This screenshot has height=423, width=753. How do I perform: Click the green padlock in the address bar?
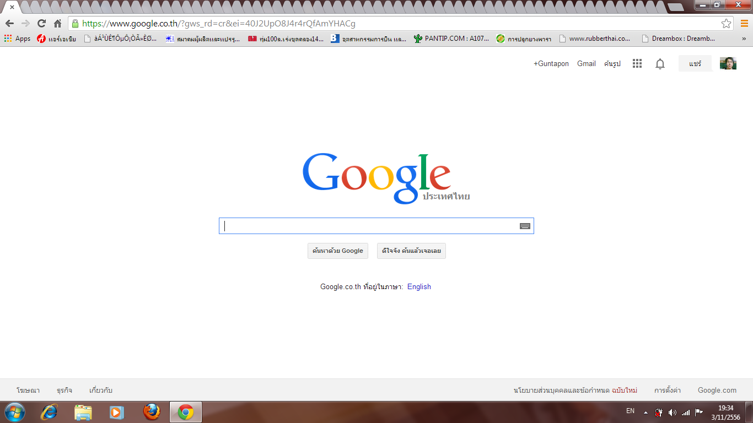[76, 23]
